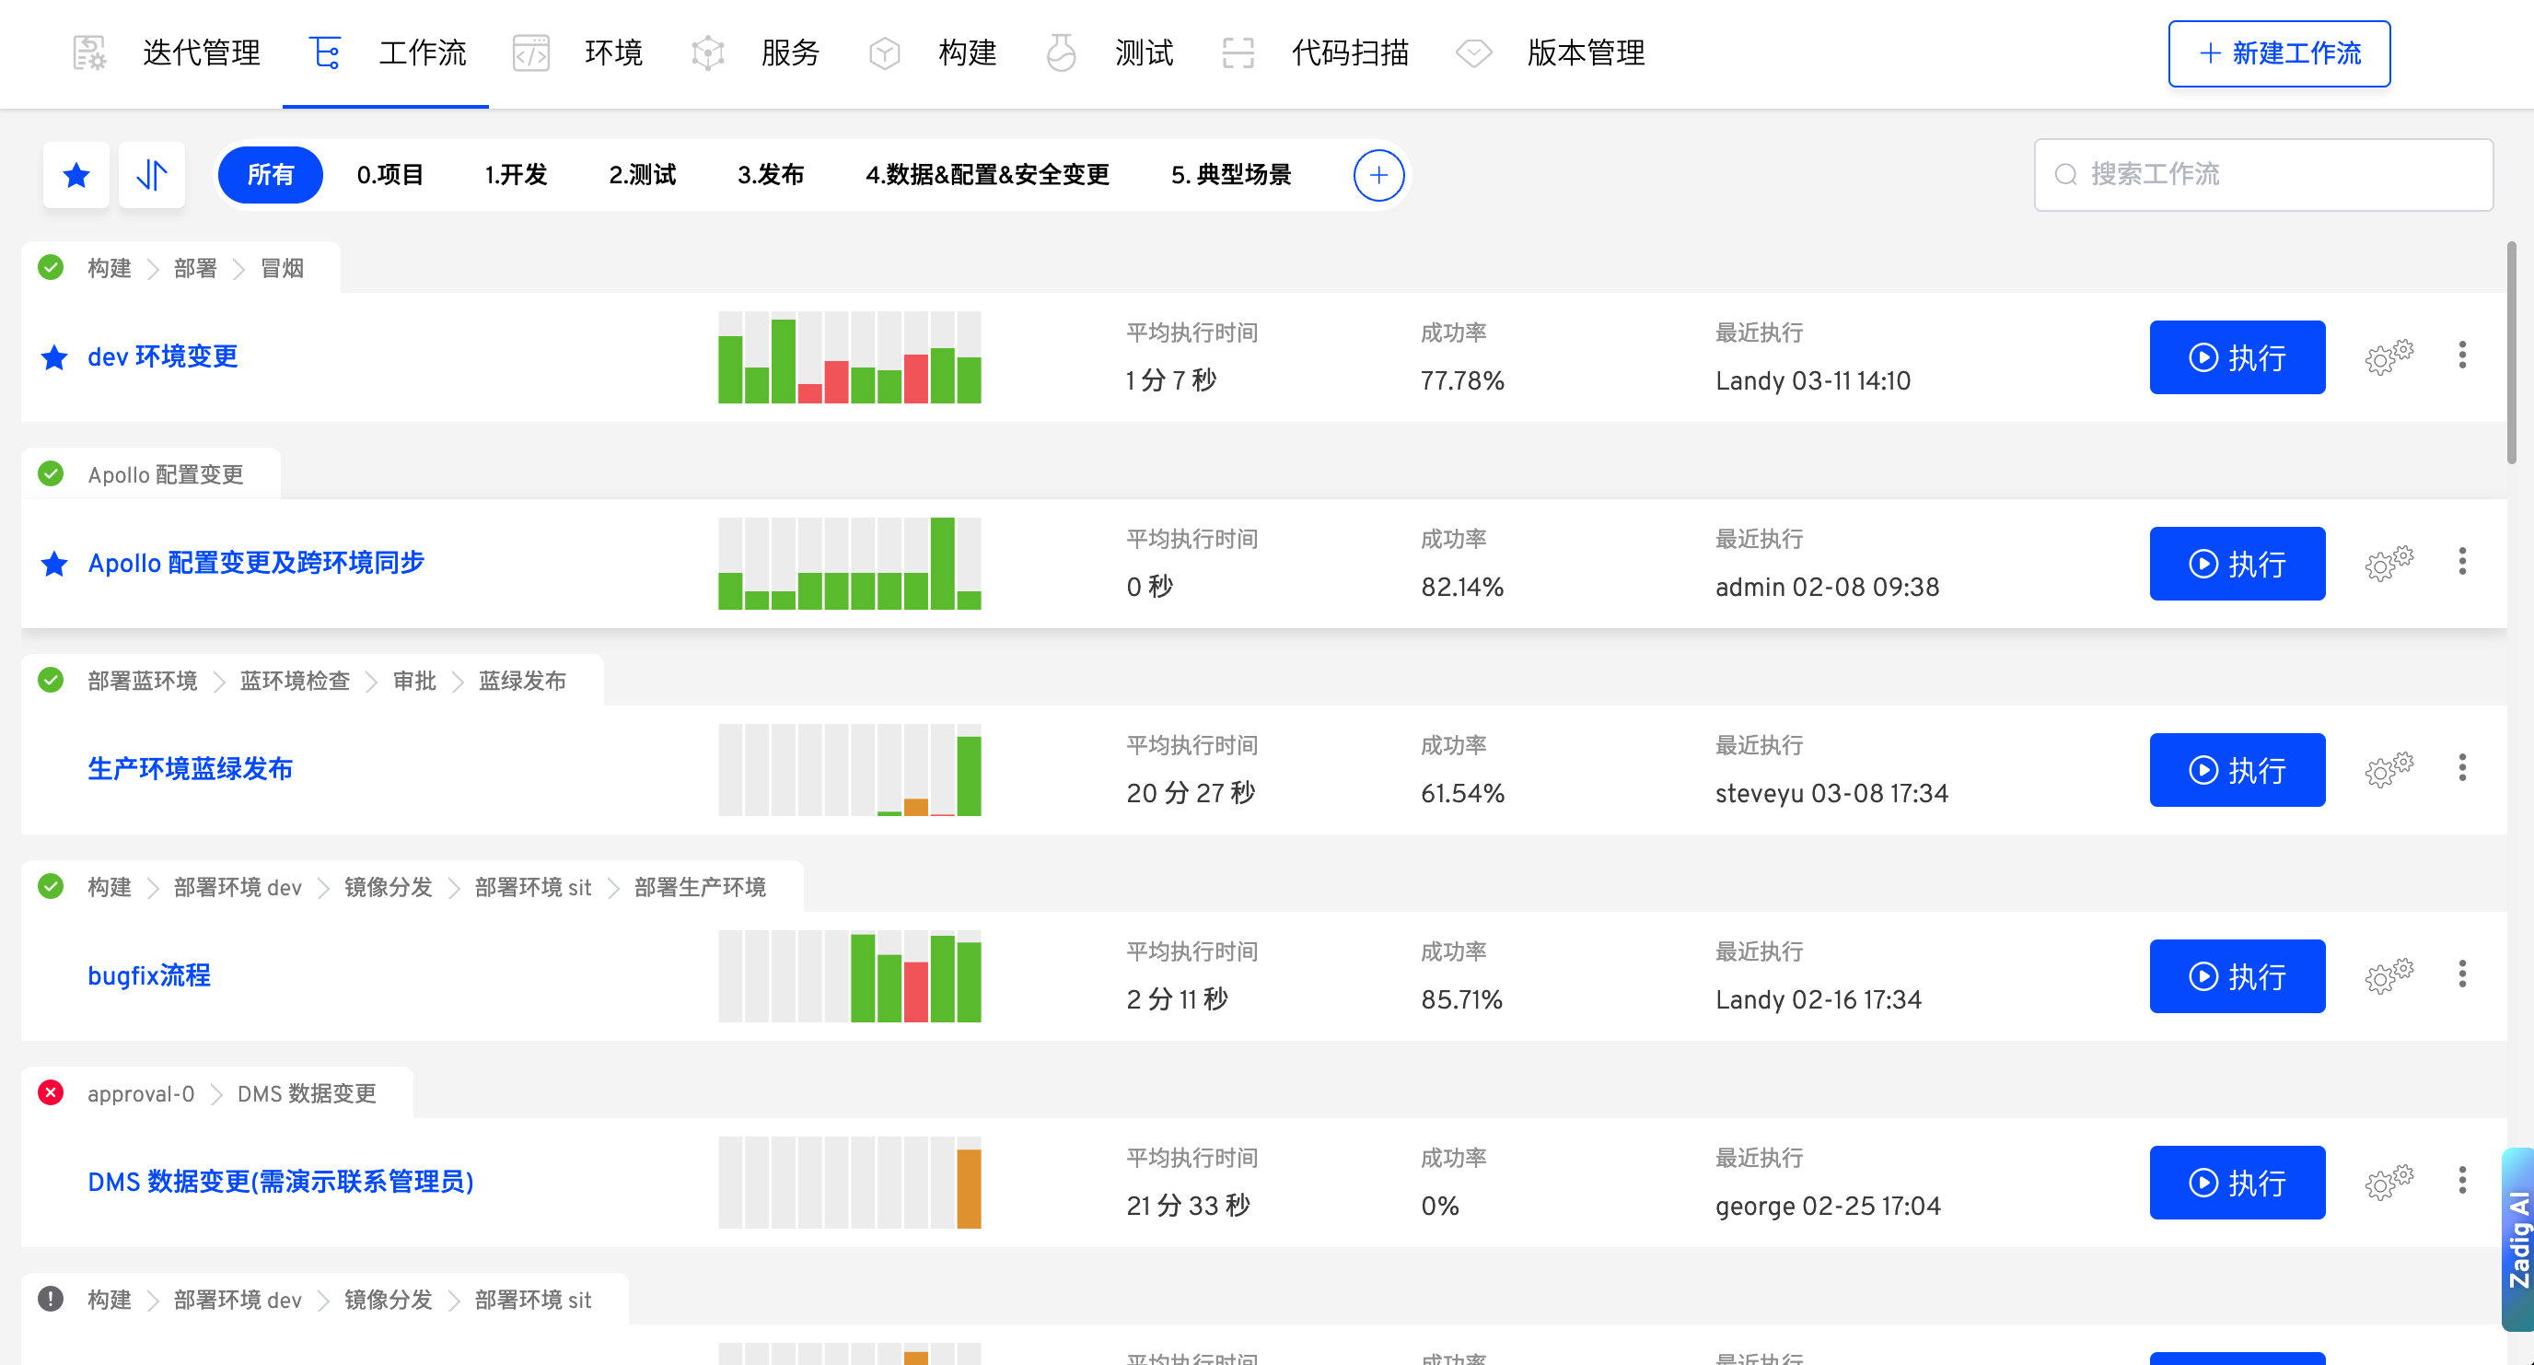
Task: Toggle favorite star on 生产环境蓝绿发布 workflow
Action: pyautogui.click(x=53, y=768)
